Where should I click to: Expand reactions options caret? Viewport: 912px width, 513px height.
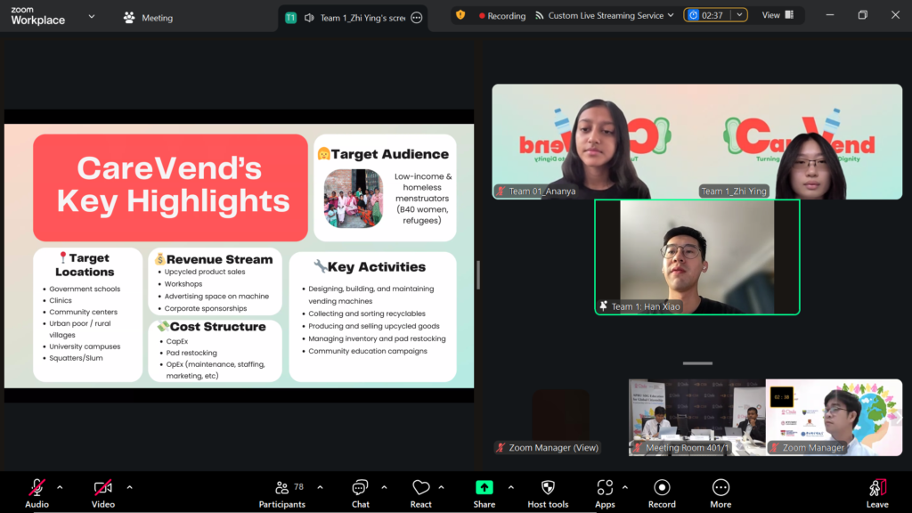pos(441,487)
